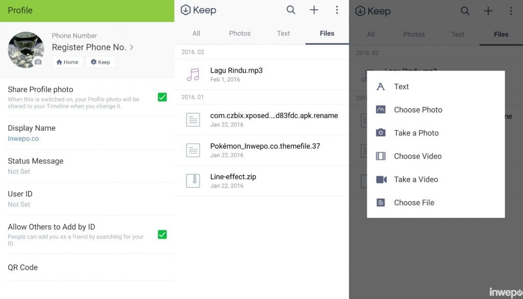Open Pokémon_Inwepo.co.themefile.37
523x299 pixels.
[261, 150]
